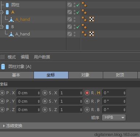Toggle the visibility dots of A_hand under B
Image resolution: width=140 pixels, height=137 pixels.
(74, 34)
